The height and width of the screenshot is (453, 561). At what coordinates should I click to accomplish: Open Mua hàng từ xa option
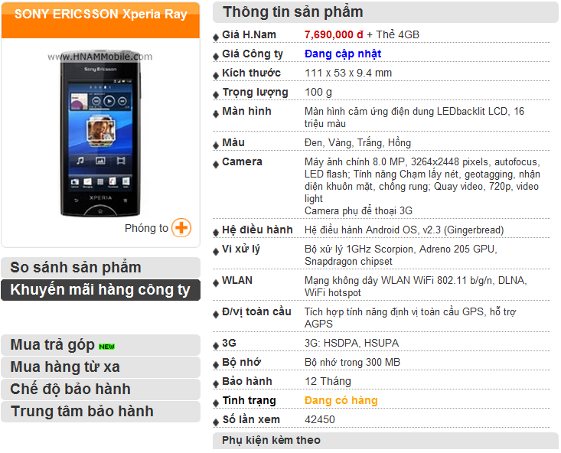coord(100,367)
